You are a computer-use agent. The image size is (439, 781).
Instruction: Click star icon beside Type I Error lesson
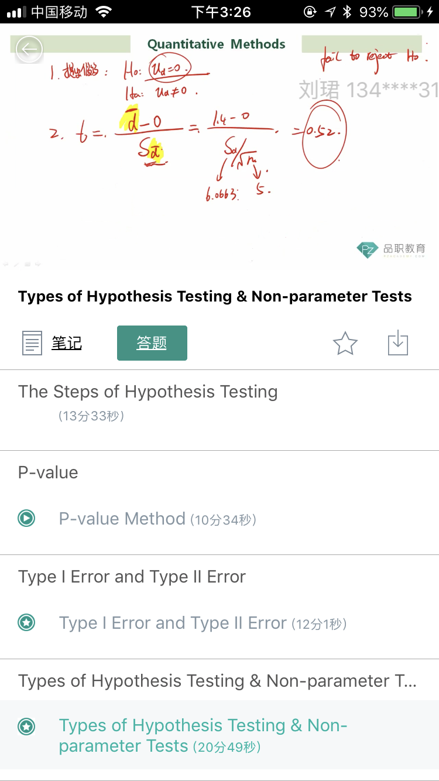[x=26, y=622]
